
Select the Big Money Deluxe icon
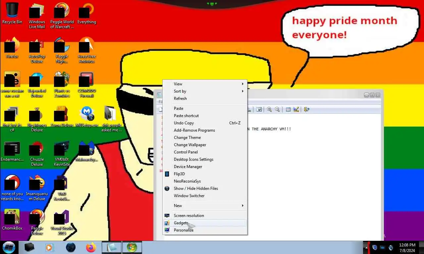coord(37,118)
